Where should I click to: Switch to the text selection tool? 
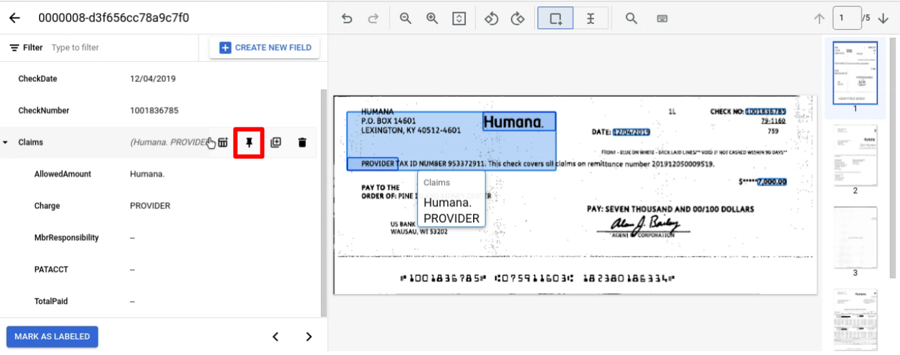pos(590,19)
